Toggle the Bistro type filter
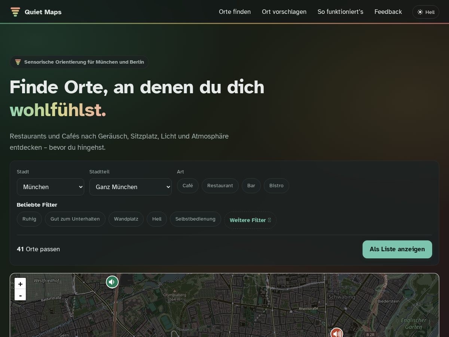 click(x=277, y=186)
